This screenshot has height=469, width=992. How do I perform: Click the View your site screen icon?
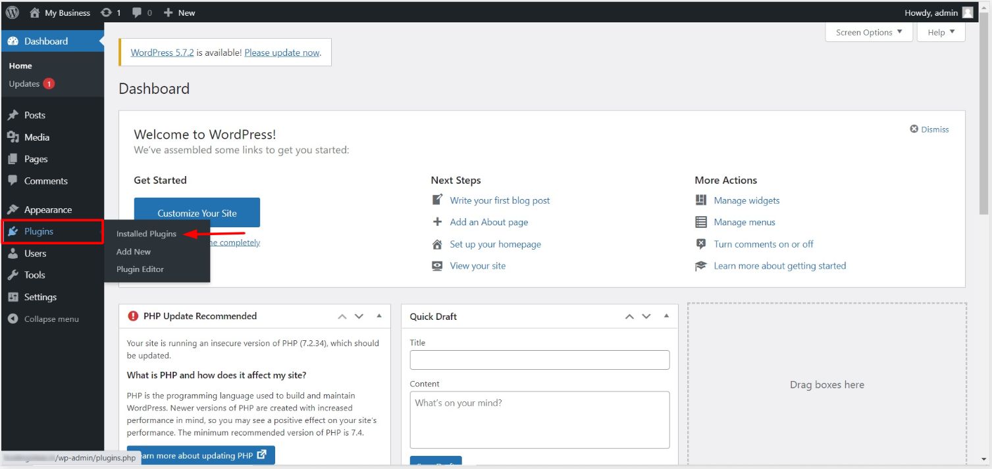(x=437, y=266)
